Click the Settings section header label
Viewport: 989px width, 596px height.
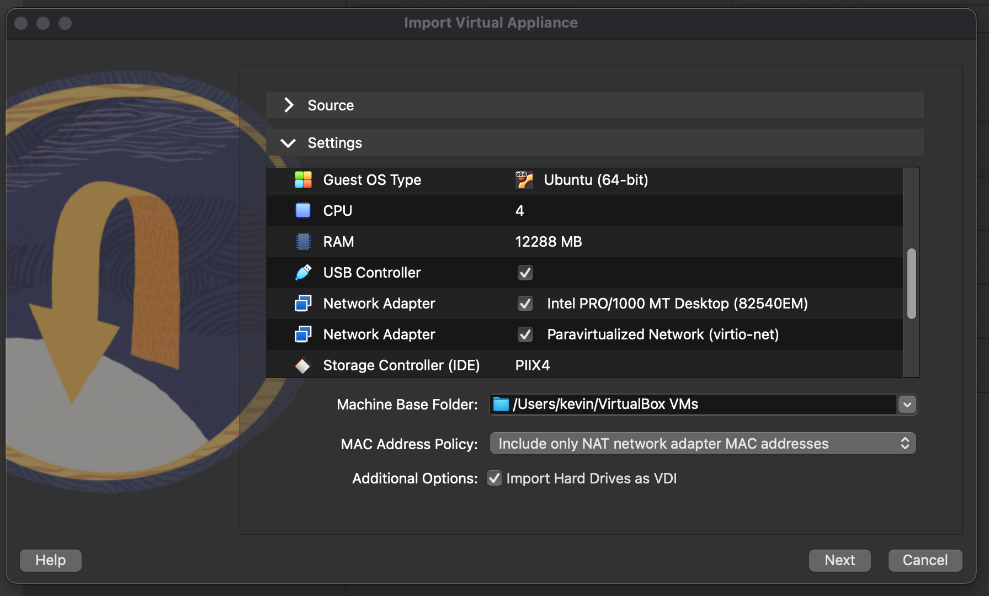(334, 143)
